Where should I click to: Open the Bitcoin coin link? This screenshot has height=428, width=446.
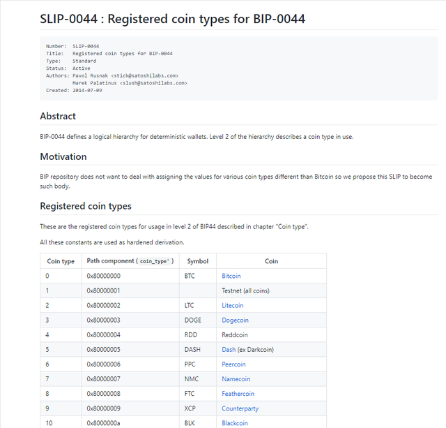(231, 276)
